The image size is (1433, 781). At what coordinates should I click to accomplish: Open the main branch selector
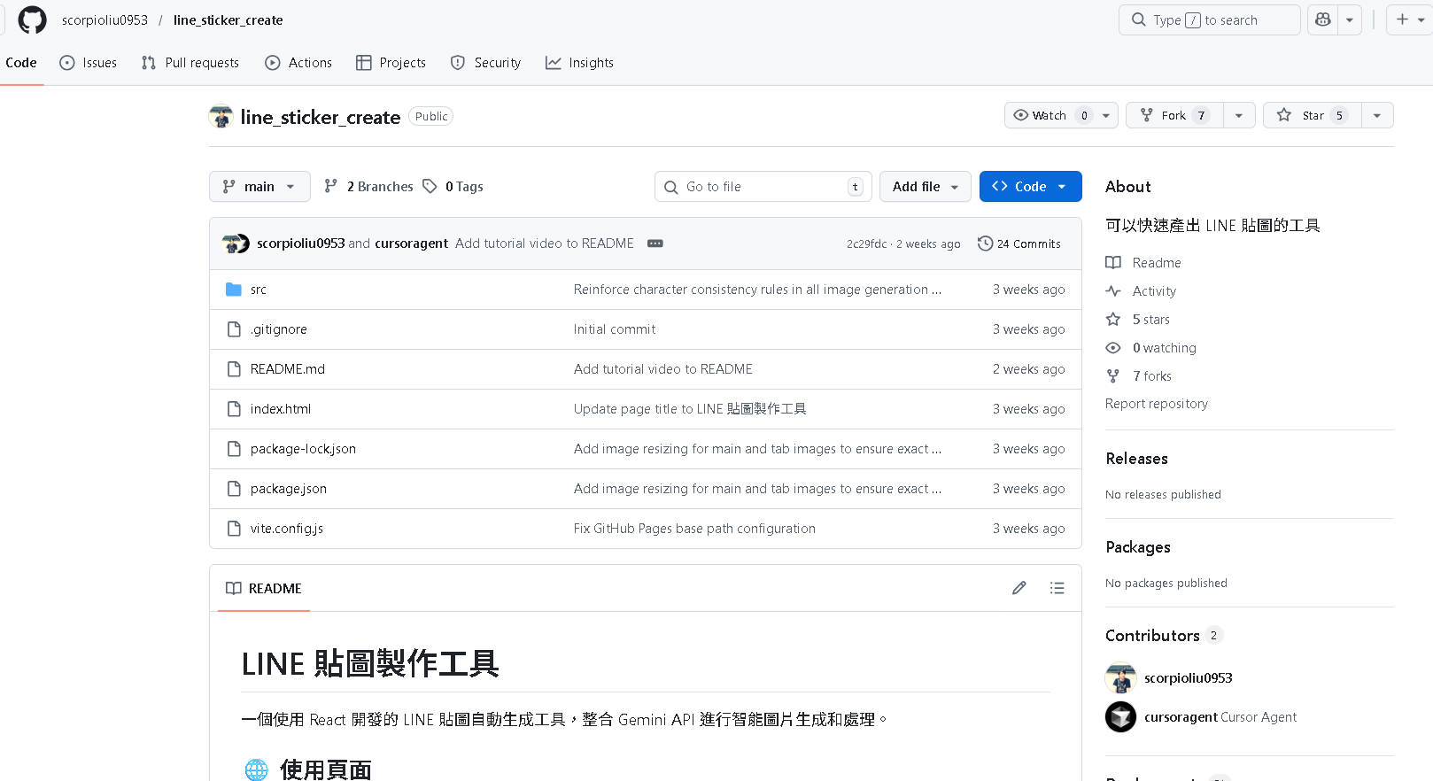[x=259, y=186]
